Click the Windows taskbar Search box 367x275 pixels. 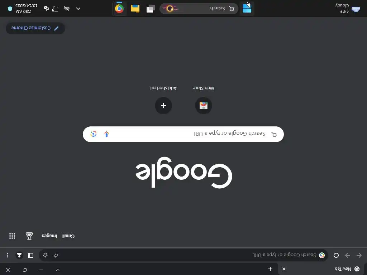[x=199, y=9]
